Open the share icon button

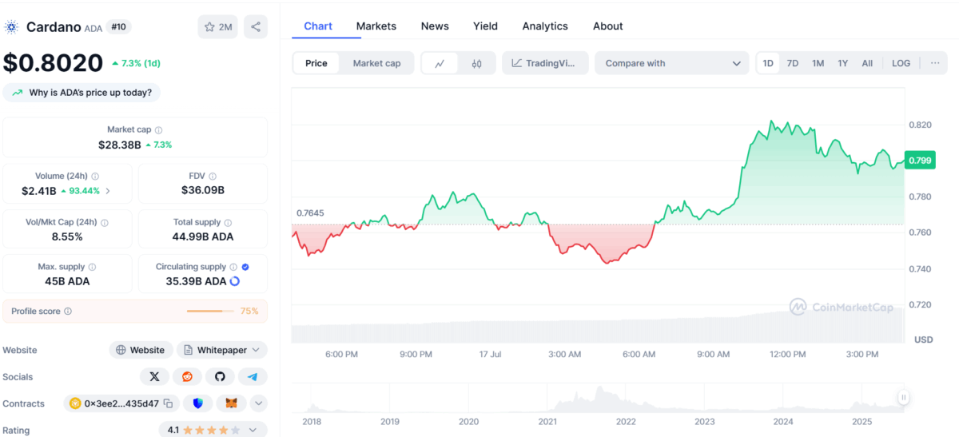click(256, 26)
